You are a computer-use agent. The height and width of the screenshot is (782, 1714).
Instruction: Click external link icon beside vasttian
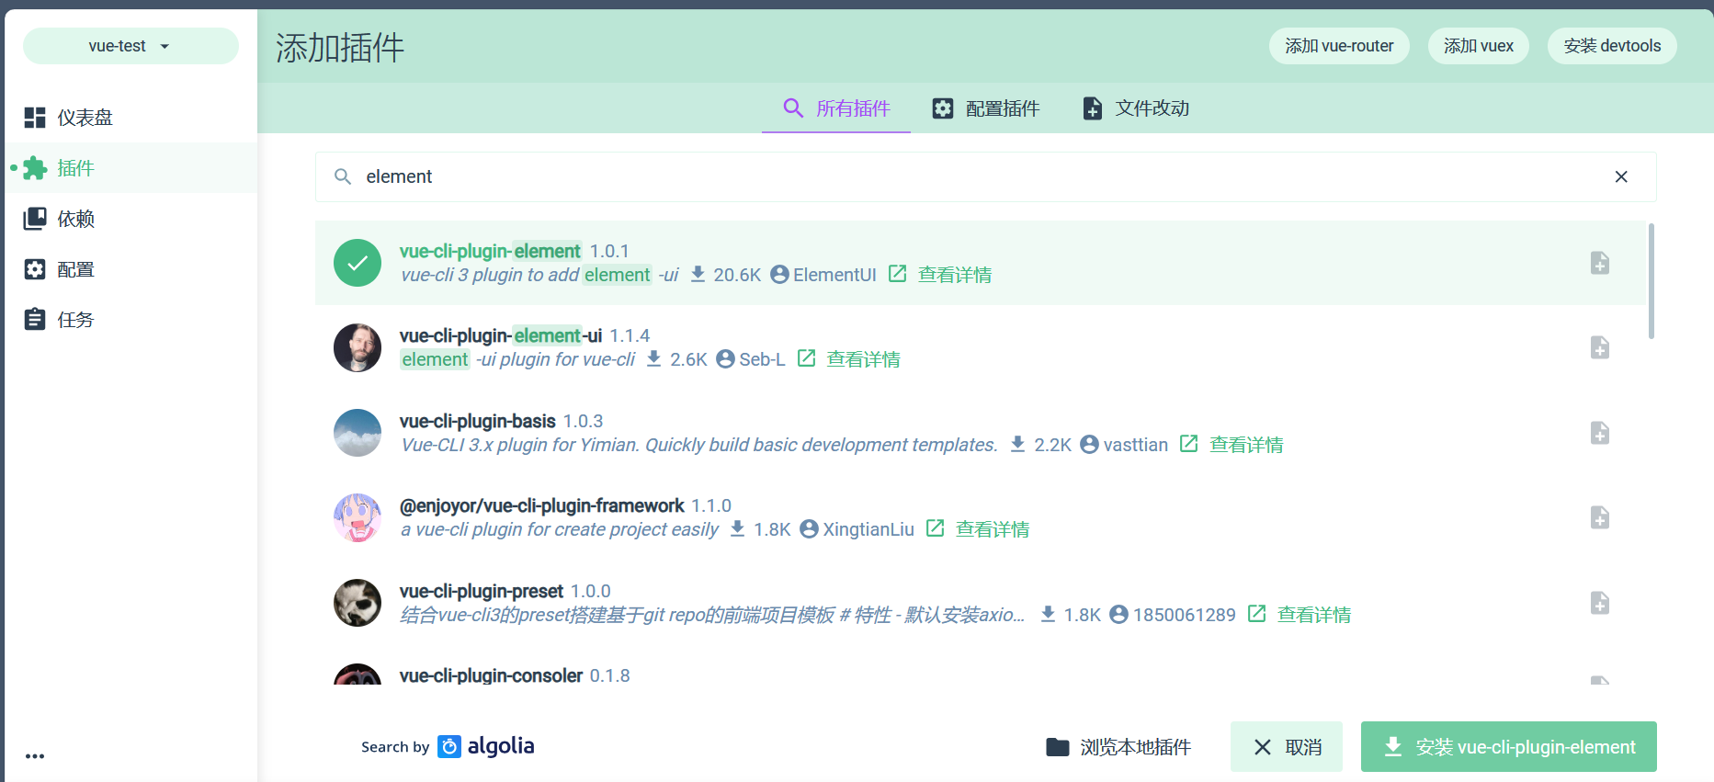tap(1188, 444)
